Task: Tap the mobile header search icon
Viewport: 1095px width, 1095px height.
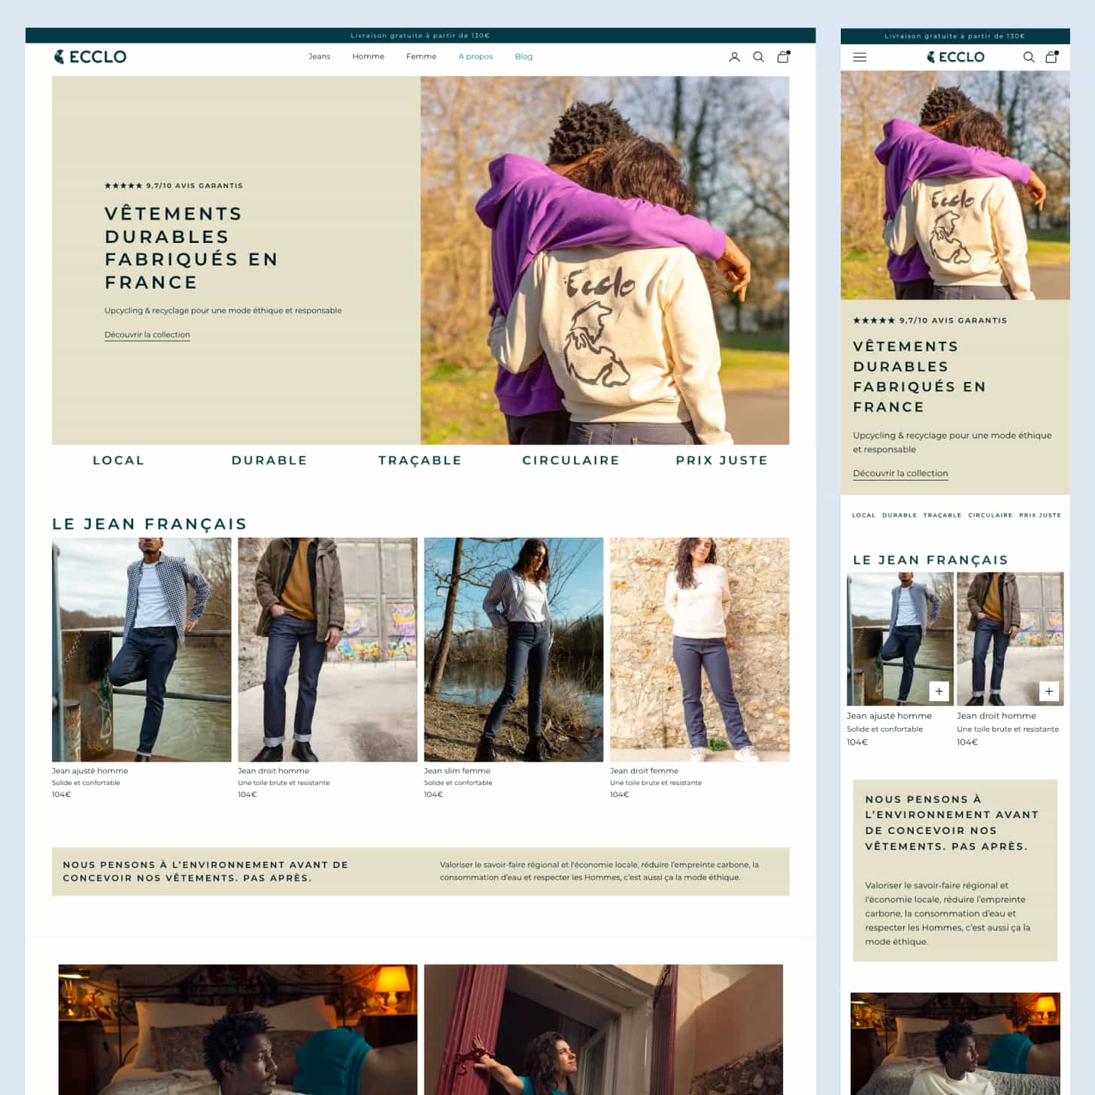Action: (1028, 57)
